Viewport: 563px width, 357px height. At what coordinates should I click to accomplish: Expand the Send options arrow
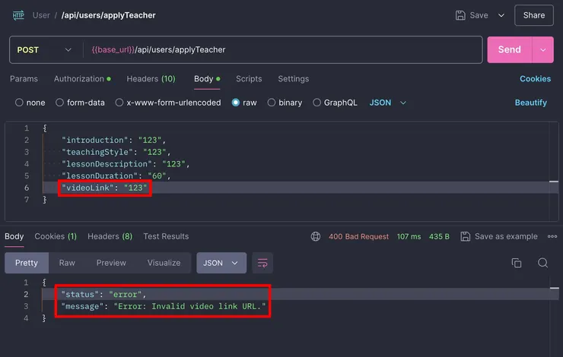click(543, 50)
